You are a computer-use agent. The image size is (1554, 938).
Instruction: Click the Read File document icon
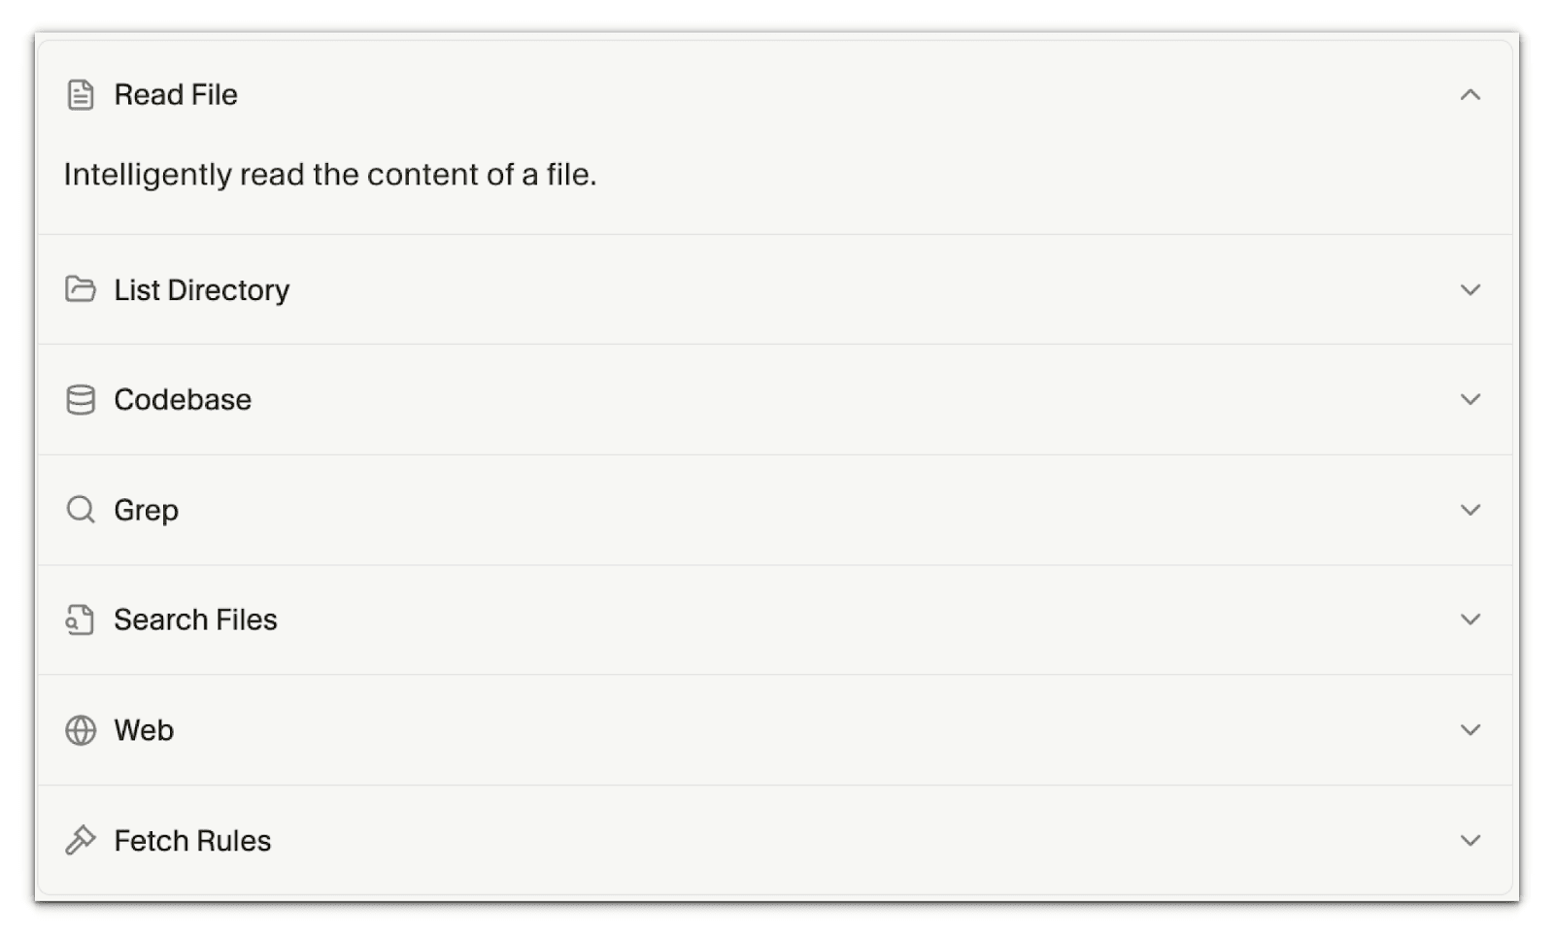81,94
